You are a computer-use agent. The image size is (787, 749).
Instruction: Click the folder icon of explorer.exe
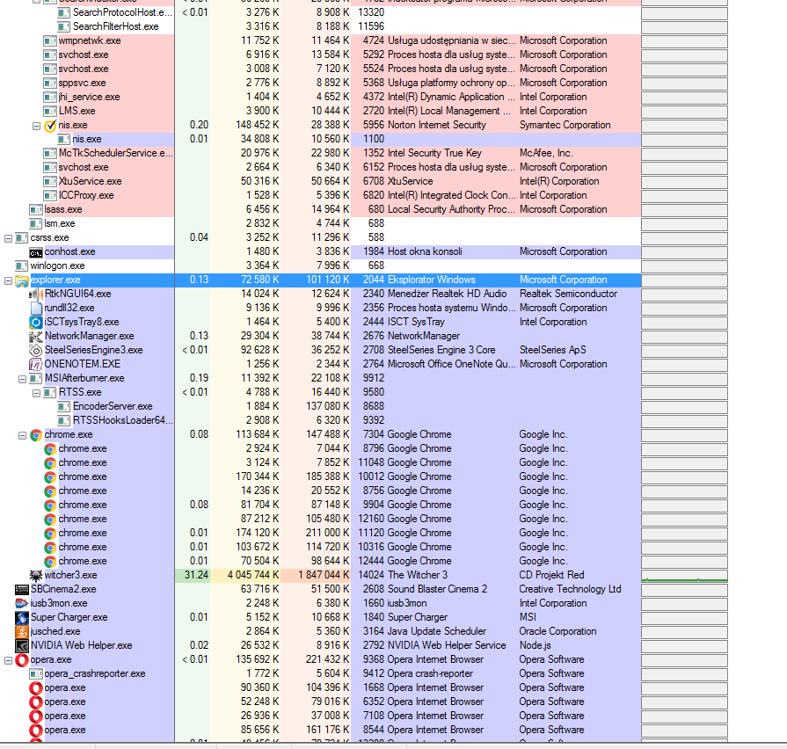[22, 280]
